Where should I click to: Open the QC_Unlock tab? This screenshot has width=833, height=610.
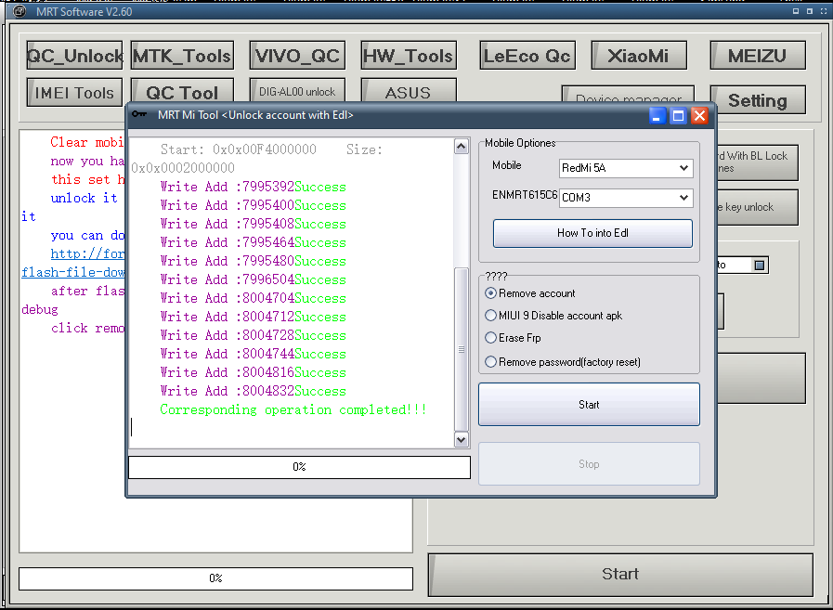click(x=74, y=56)
